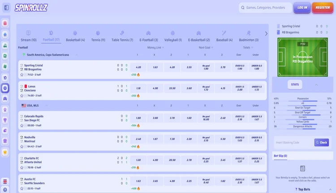Favorite the Colorado Rapids match star
The width and height of the screenshot is (336, 193).
click(x=22, y=126)
